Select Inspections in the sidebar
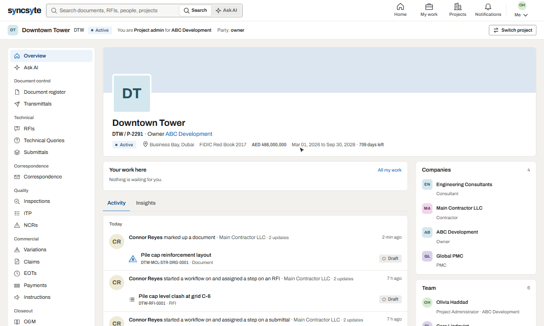The height and width of the screenshot is (326, 544). point(51,201)
